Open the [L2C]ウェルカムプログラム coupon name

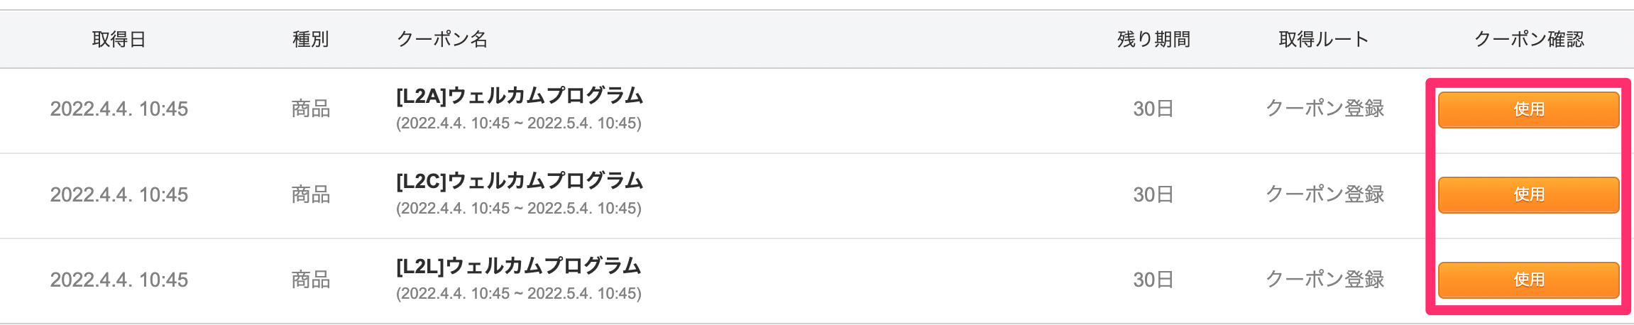point(520,181)
